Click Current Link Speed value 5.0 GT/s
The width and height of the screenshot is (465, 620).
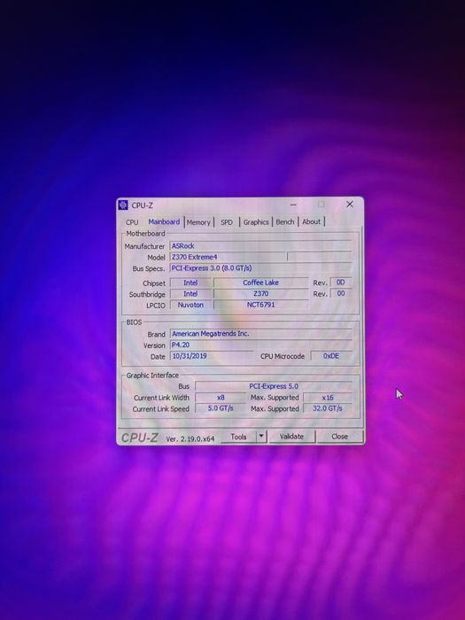coord(221,408)
